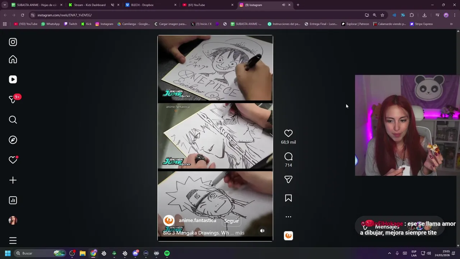Unmute the Kick Dashboard tab speaker icon
The image size is (460, 259).
(x=112, y=5)
